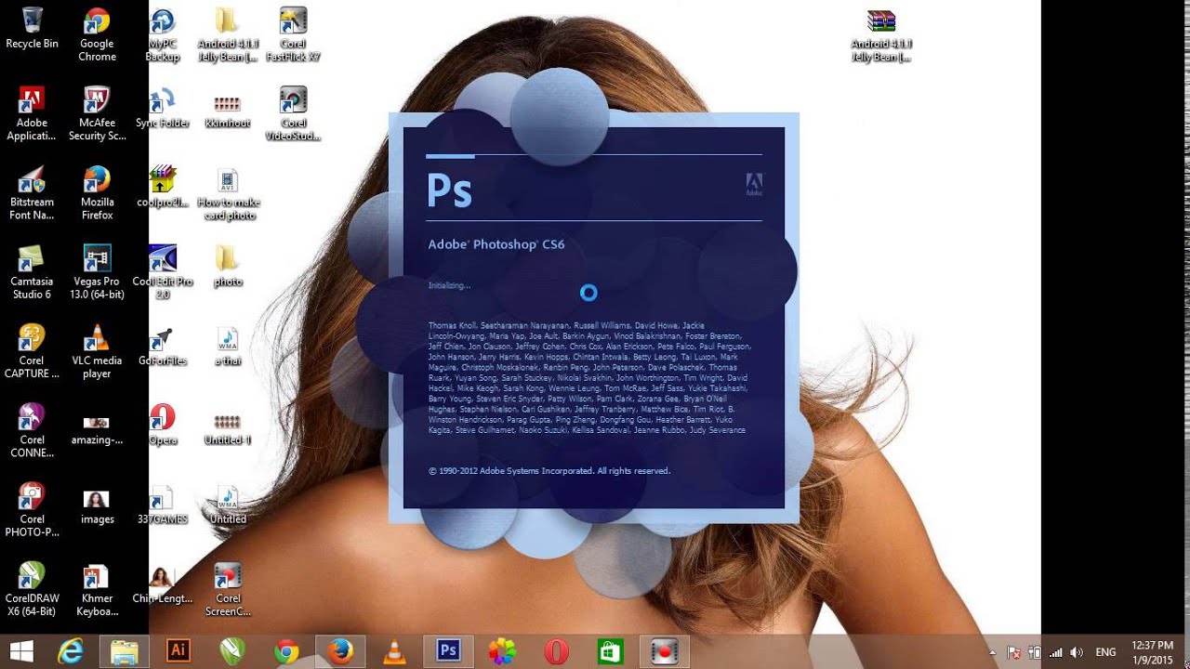Viewport: 1190px width, 669px height.
Task: Select the Vegas Pro 13.0 shortcut
Action: (97, 271)
